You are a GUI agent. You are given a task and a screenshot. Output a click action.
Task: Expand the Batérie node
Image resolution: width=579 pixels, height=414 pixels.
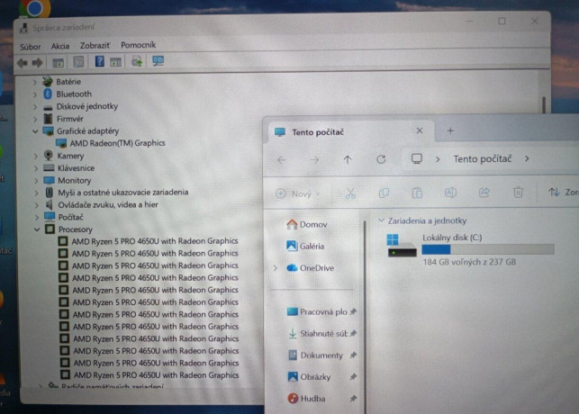point(35,82)
